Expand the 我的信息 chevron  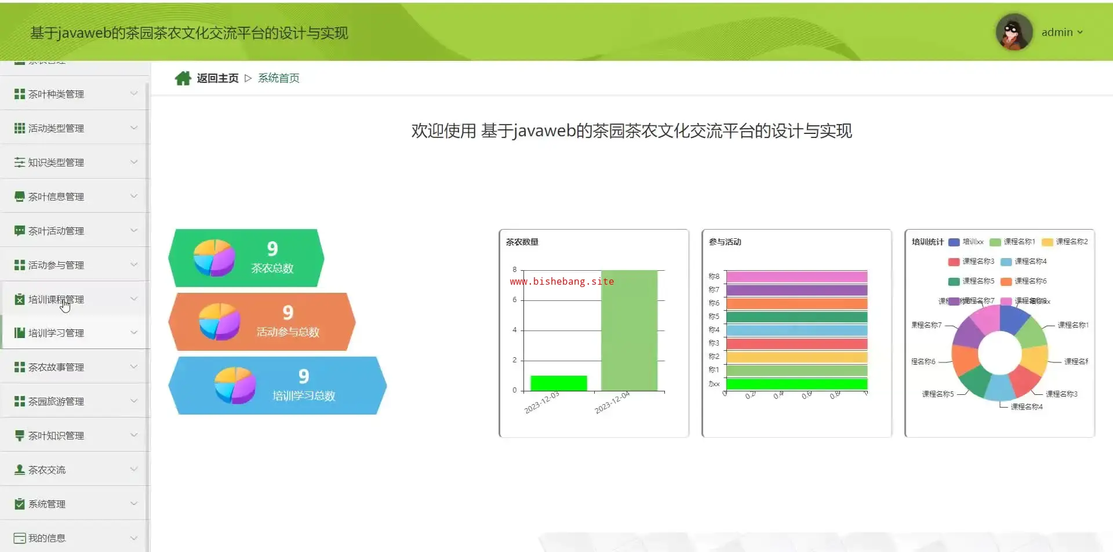click(134, 538)
